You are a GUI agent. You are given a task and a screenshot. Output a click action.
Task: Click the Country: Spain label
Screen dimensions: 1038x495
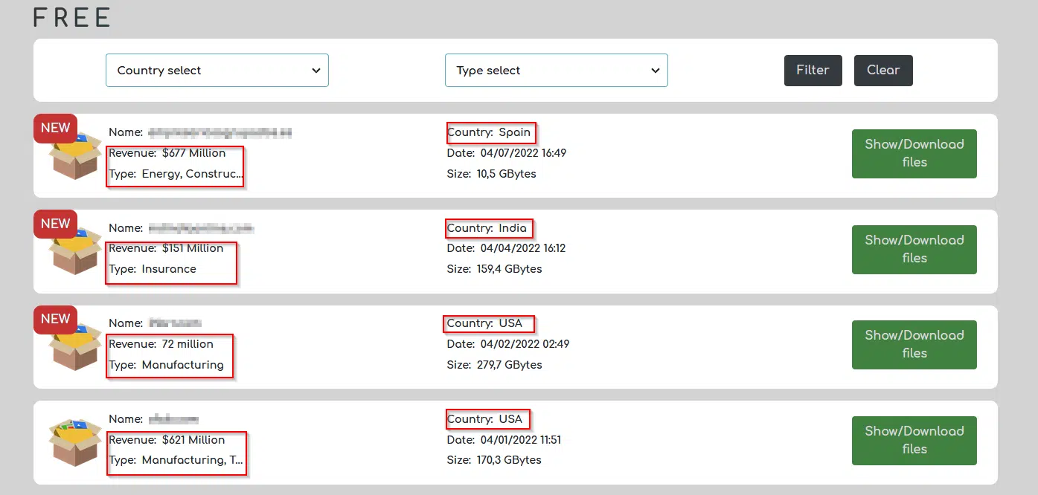[490, 132]
